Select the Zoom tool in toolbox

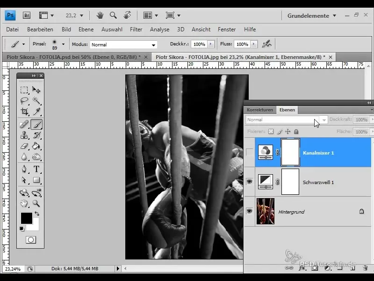[x=36, y=203]
